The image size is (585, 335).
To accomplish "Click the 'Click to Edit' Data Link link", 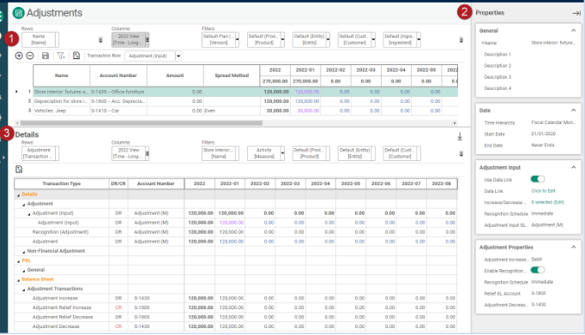I will click(543, 191).
